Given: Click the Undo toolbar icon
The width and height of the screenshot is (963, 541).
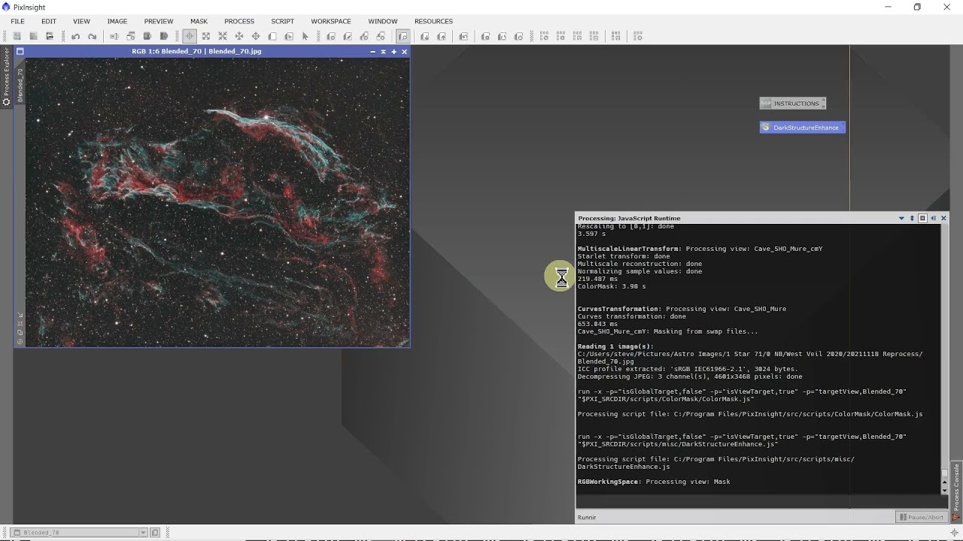Looking at the screenshot, I should click(x=75, y=36).
